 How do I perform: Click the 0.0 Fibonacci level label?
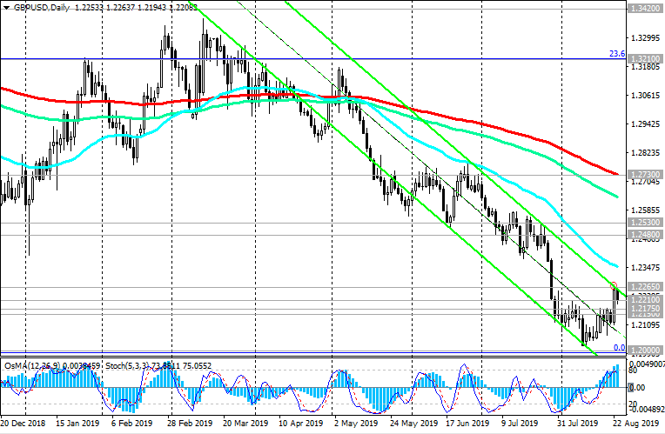[x=619, y=346]
